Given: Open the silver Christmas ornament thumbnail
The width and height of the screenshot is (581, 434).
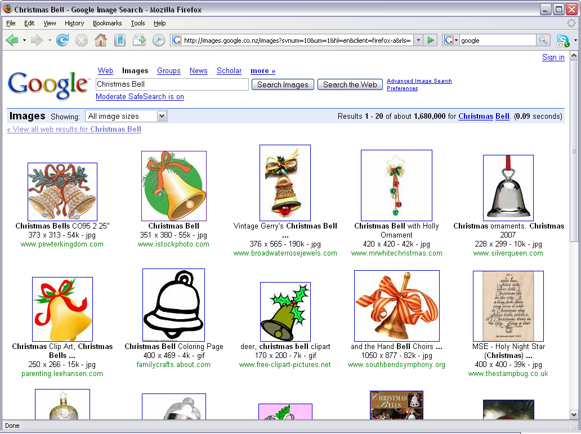Looking at the screenshot, I should point(508,187).
